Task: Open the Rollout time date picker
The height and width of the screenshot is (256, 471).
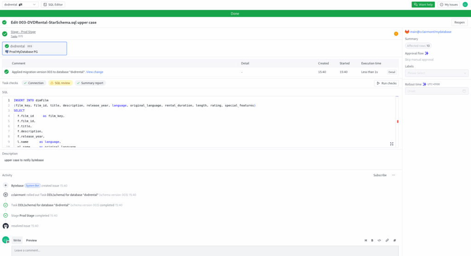Action: click(x=437, y=91)
